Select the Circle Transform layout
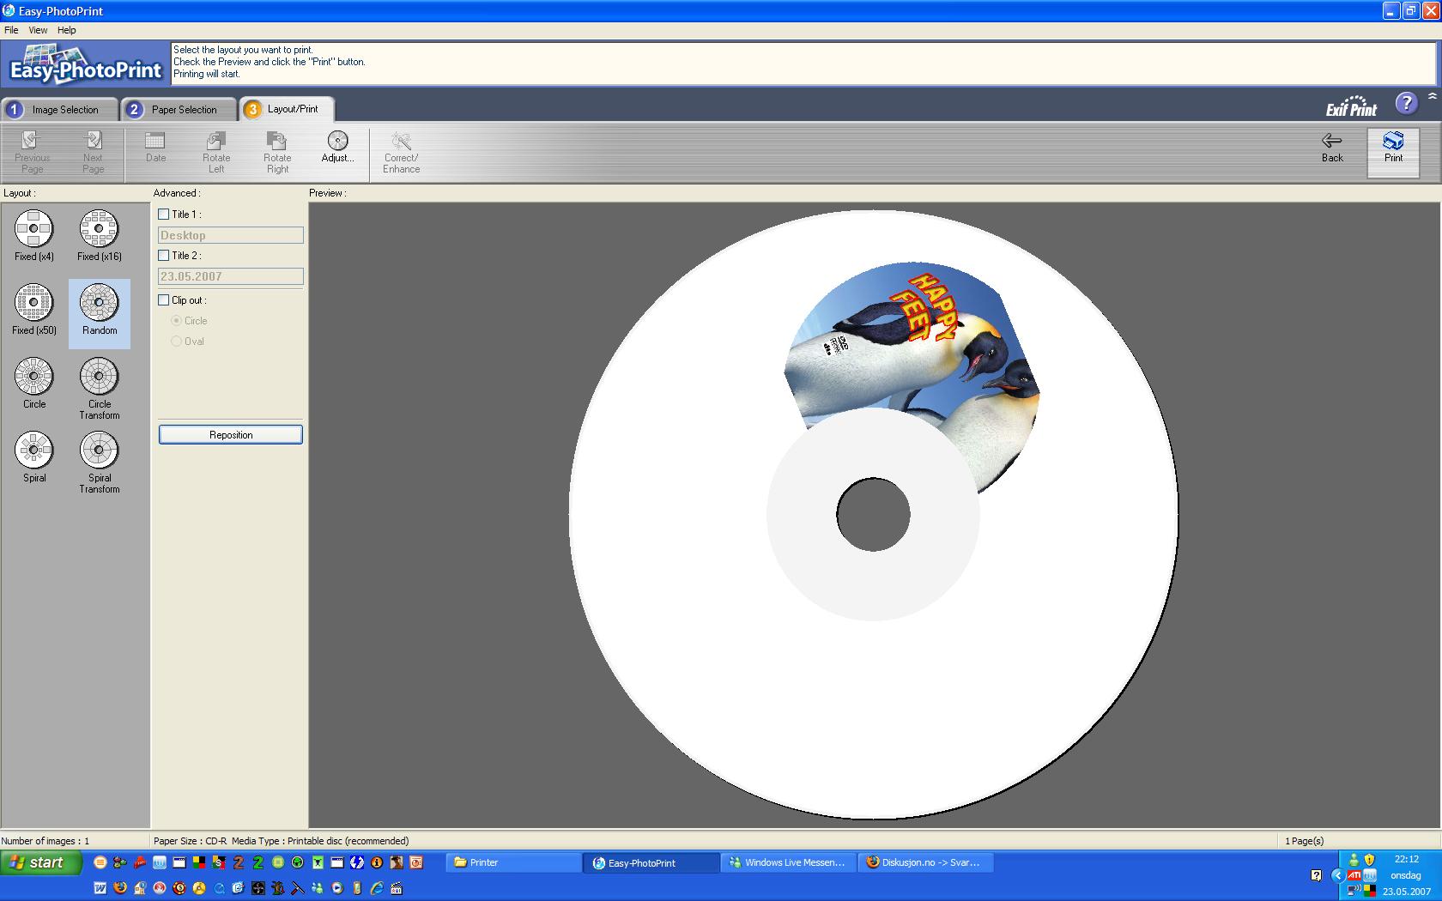Screen dimensions: 1442x901 (100, 388)
